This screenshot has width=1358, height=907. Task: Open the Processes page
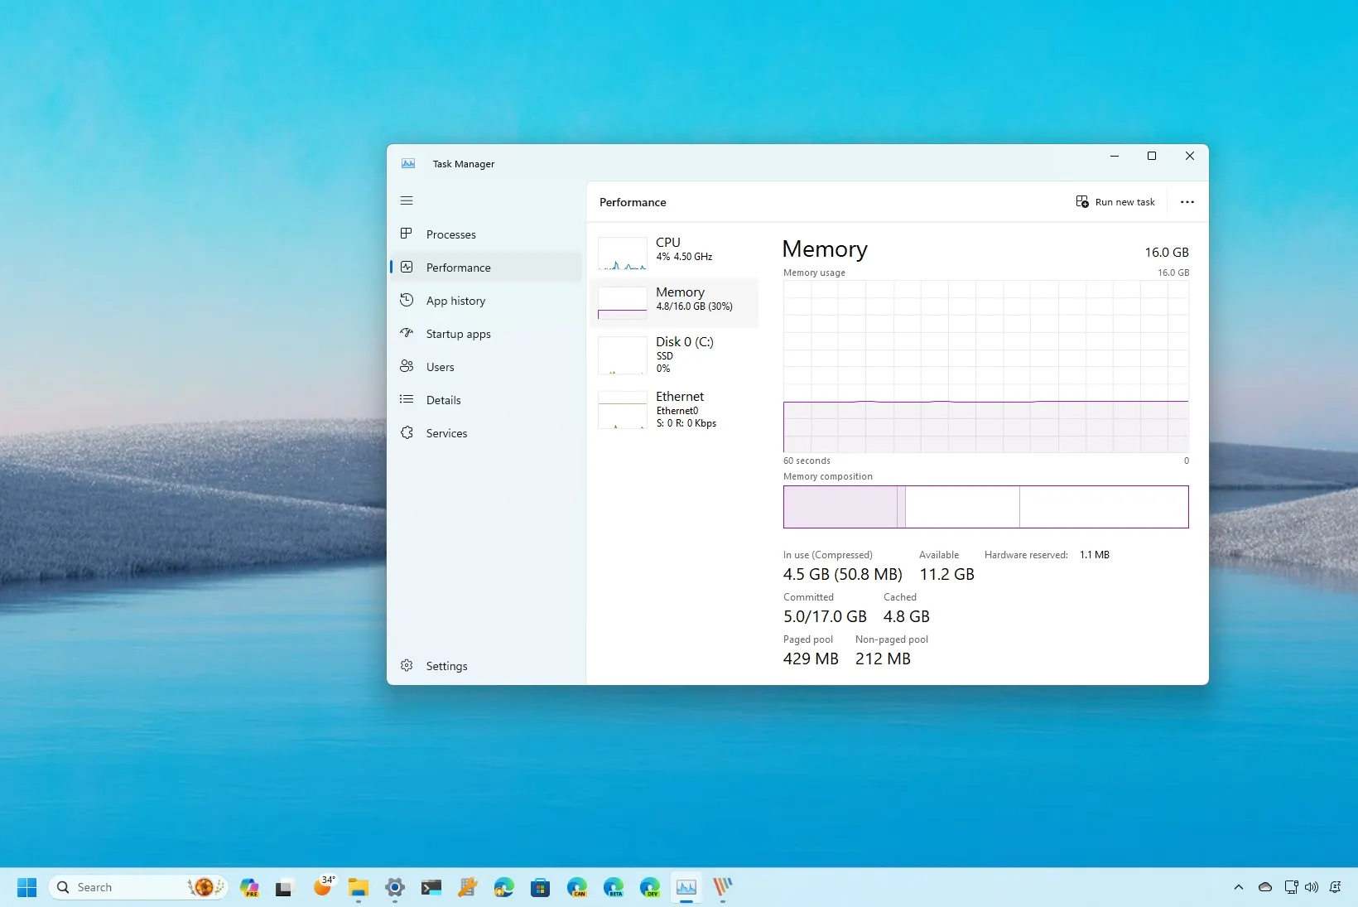tap(486, 234)
